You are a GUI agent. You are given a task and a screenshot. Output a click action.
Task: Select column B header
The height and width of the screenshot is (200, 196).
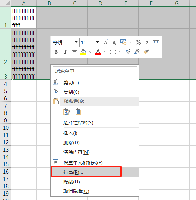tap(49, 3)
